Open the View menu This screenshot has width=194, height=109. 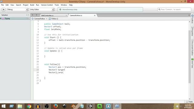click(x=12, y=5)
